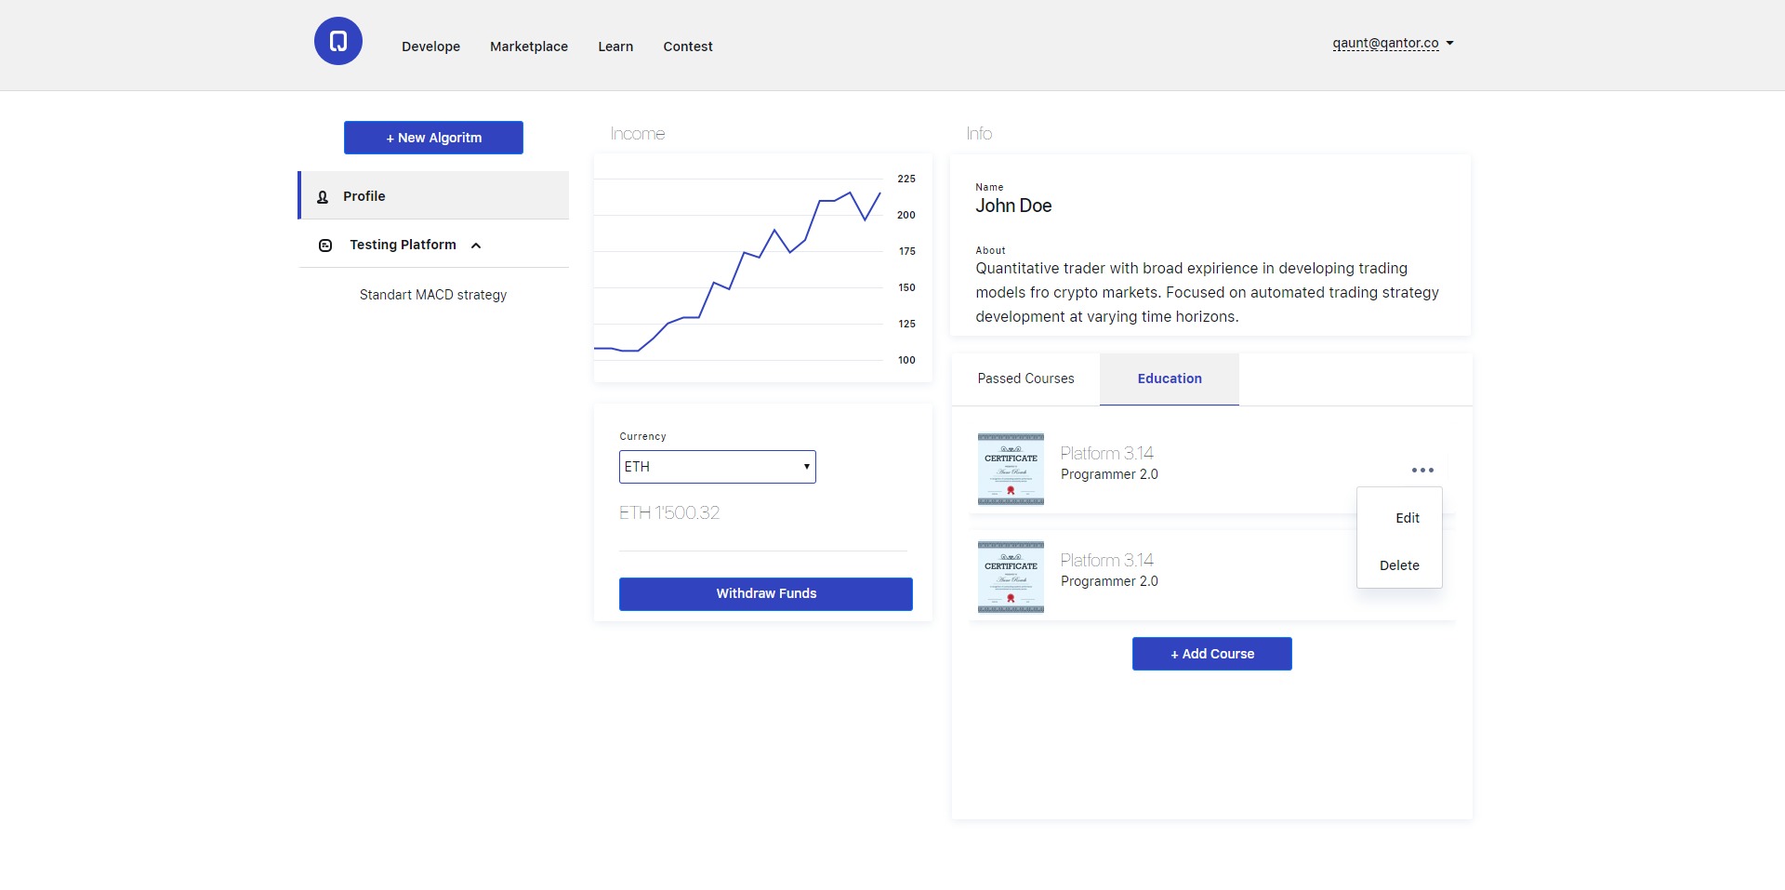
Task: Click the Qantor logo icon
Action: coord(338,41)
